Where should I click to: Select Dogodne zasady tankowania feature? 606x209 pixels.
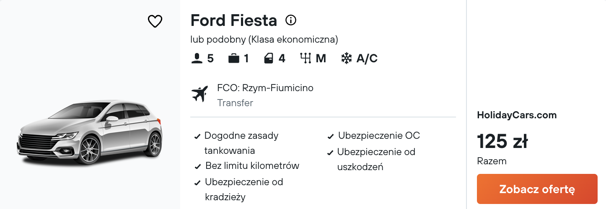(241, 143)
